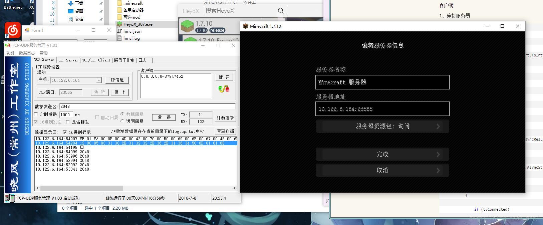Screen dimensions: 543x225
Task: Click 服务器资源包: 询问 button in Minecraft
Action: coord(382,126)
